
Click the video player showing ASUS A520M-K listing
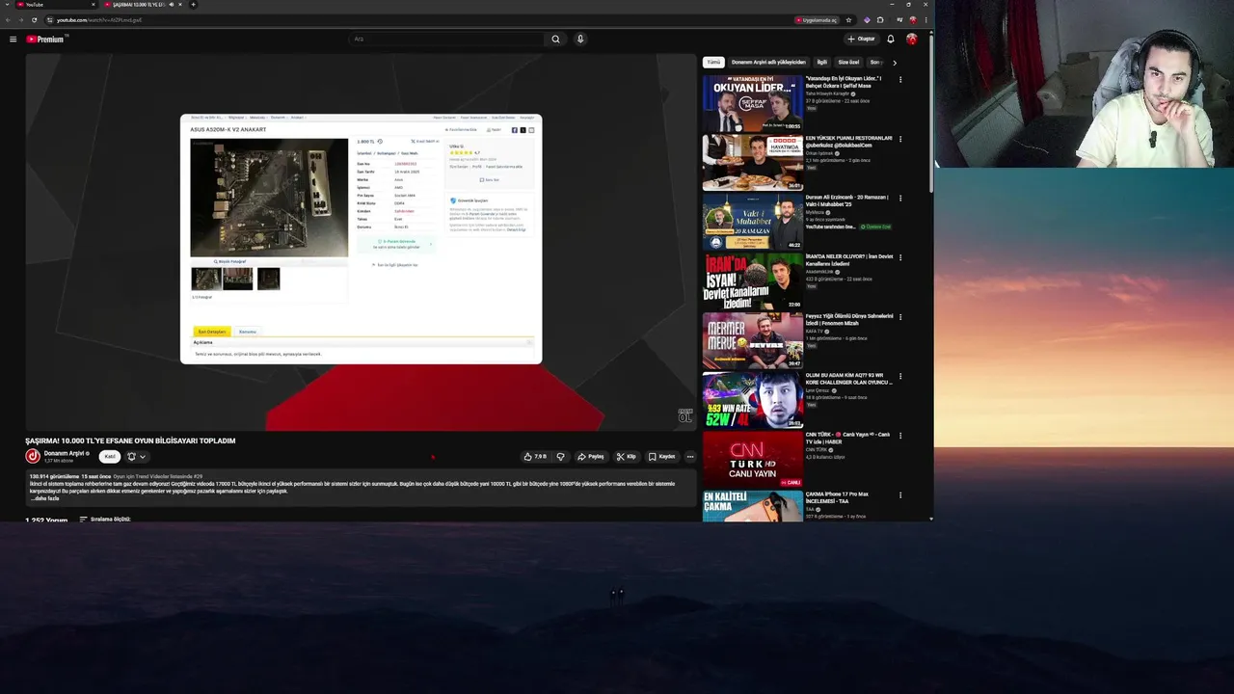pos(361,241)
